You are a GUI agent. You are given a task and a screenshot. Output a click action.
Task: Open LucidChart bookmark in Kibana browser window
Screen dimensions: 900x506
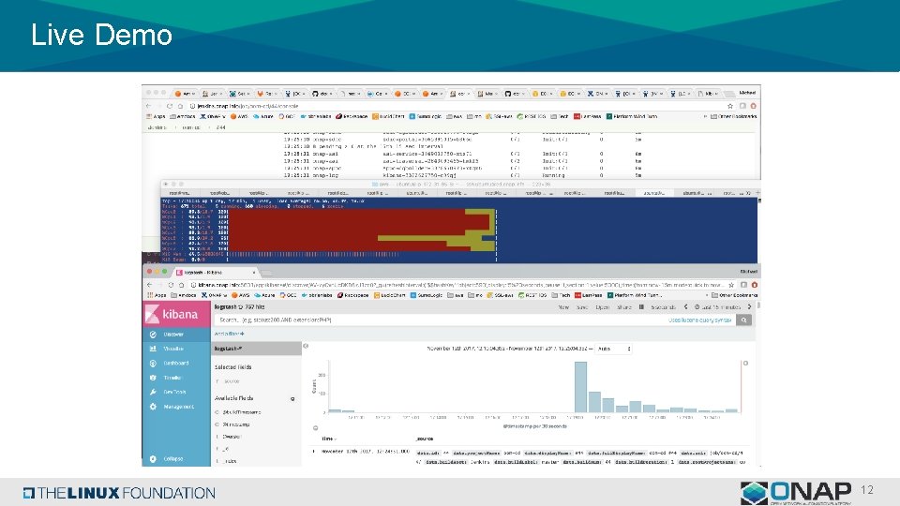point(390,295)
